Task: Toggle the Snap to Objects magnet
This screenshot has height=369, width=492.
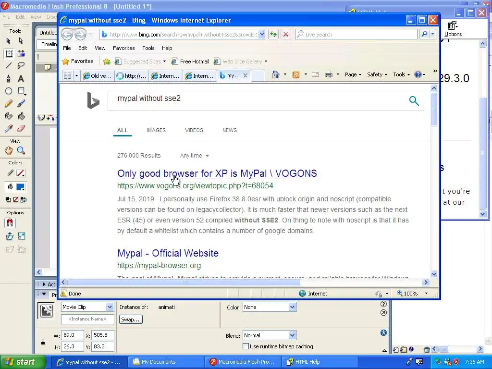Action: pos(10,223)
